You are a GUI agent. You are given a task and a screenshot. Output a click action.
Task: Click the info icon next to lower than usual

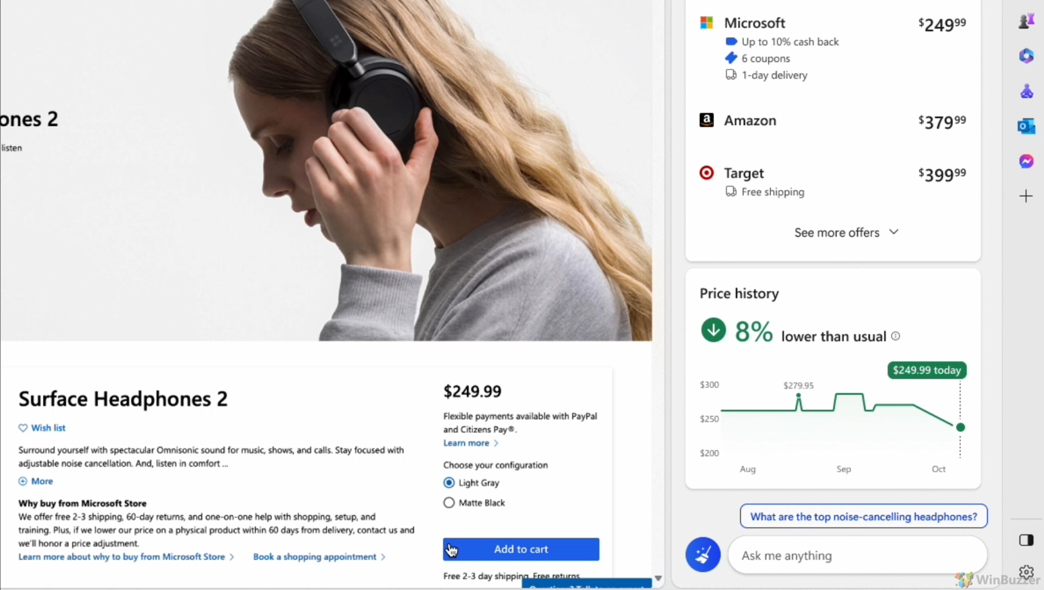pos(896,336)
